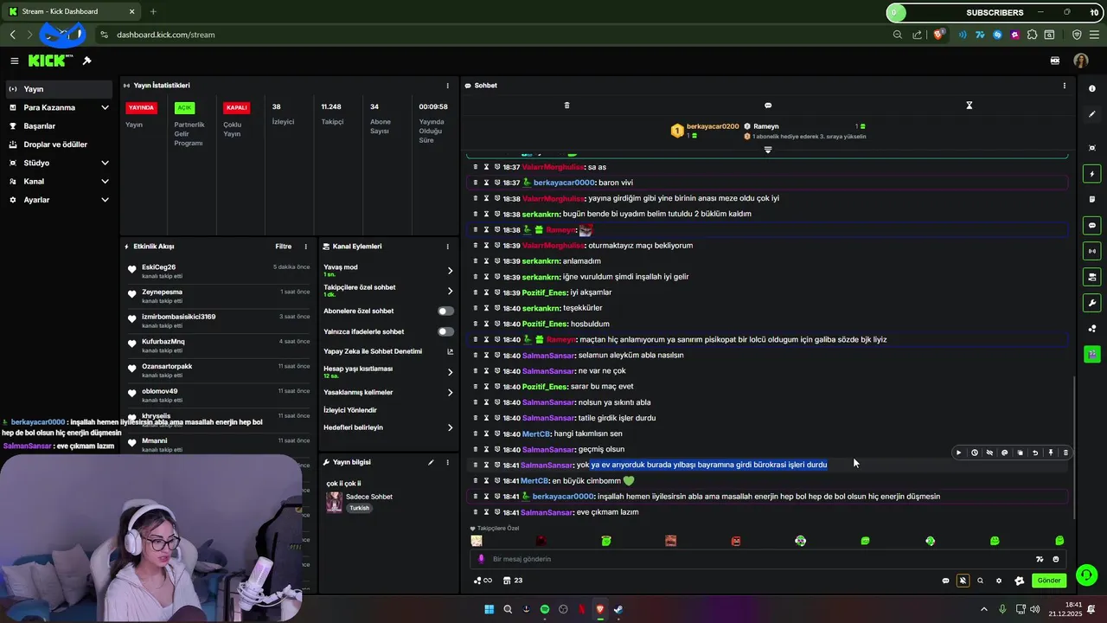Click the pencil edit icon in right sidebar
This screenshot has width=1107, height=623.
(1092, 114)
